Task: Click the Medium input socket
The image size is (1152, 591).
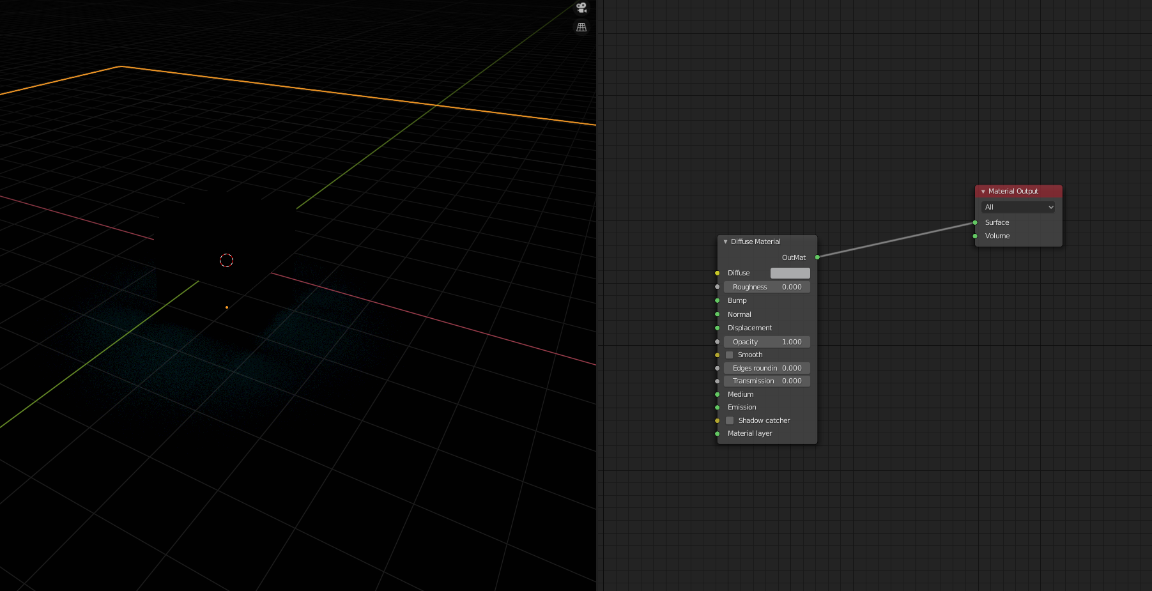Action: 718,394
